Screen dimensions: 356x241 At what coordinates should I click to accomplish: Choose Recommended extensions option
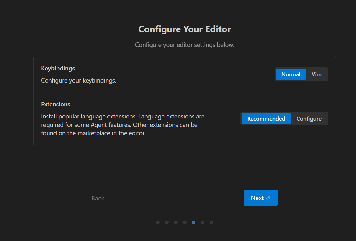(266, 119)
